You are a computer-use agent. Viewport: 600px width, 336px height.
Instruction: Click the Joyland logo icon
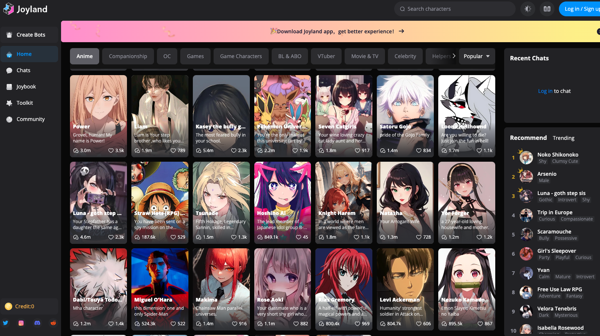click(8, 9)
